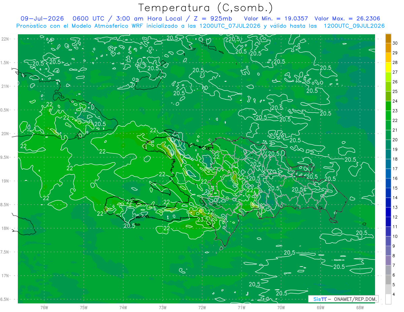Click the "71W" longitude axis label
The height and width of the screenshot is (312, 404).
tap(241, 307)
